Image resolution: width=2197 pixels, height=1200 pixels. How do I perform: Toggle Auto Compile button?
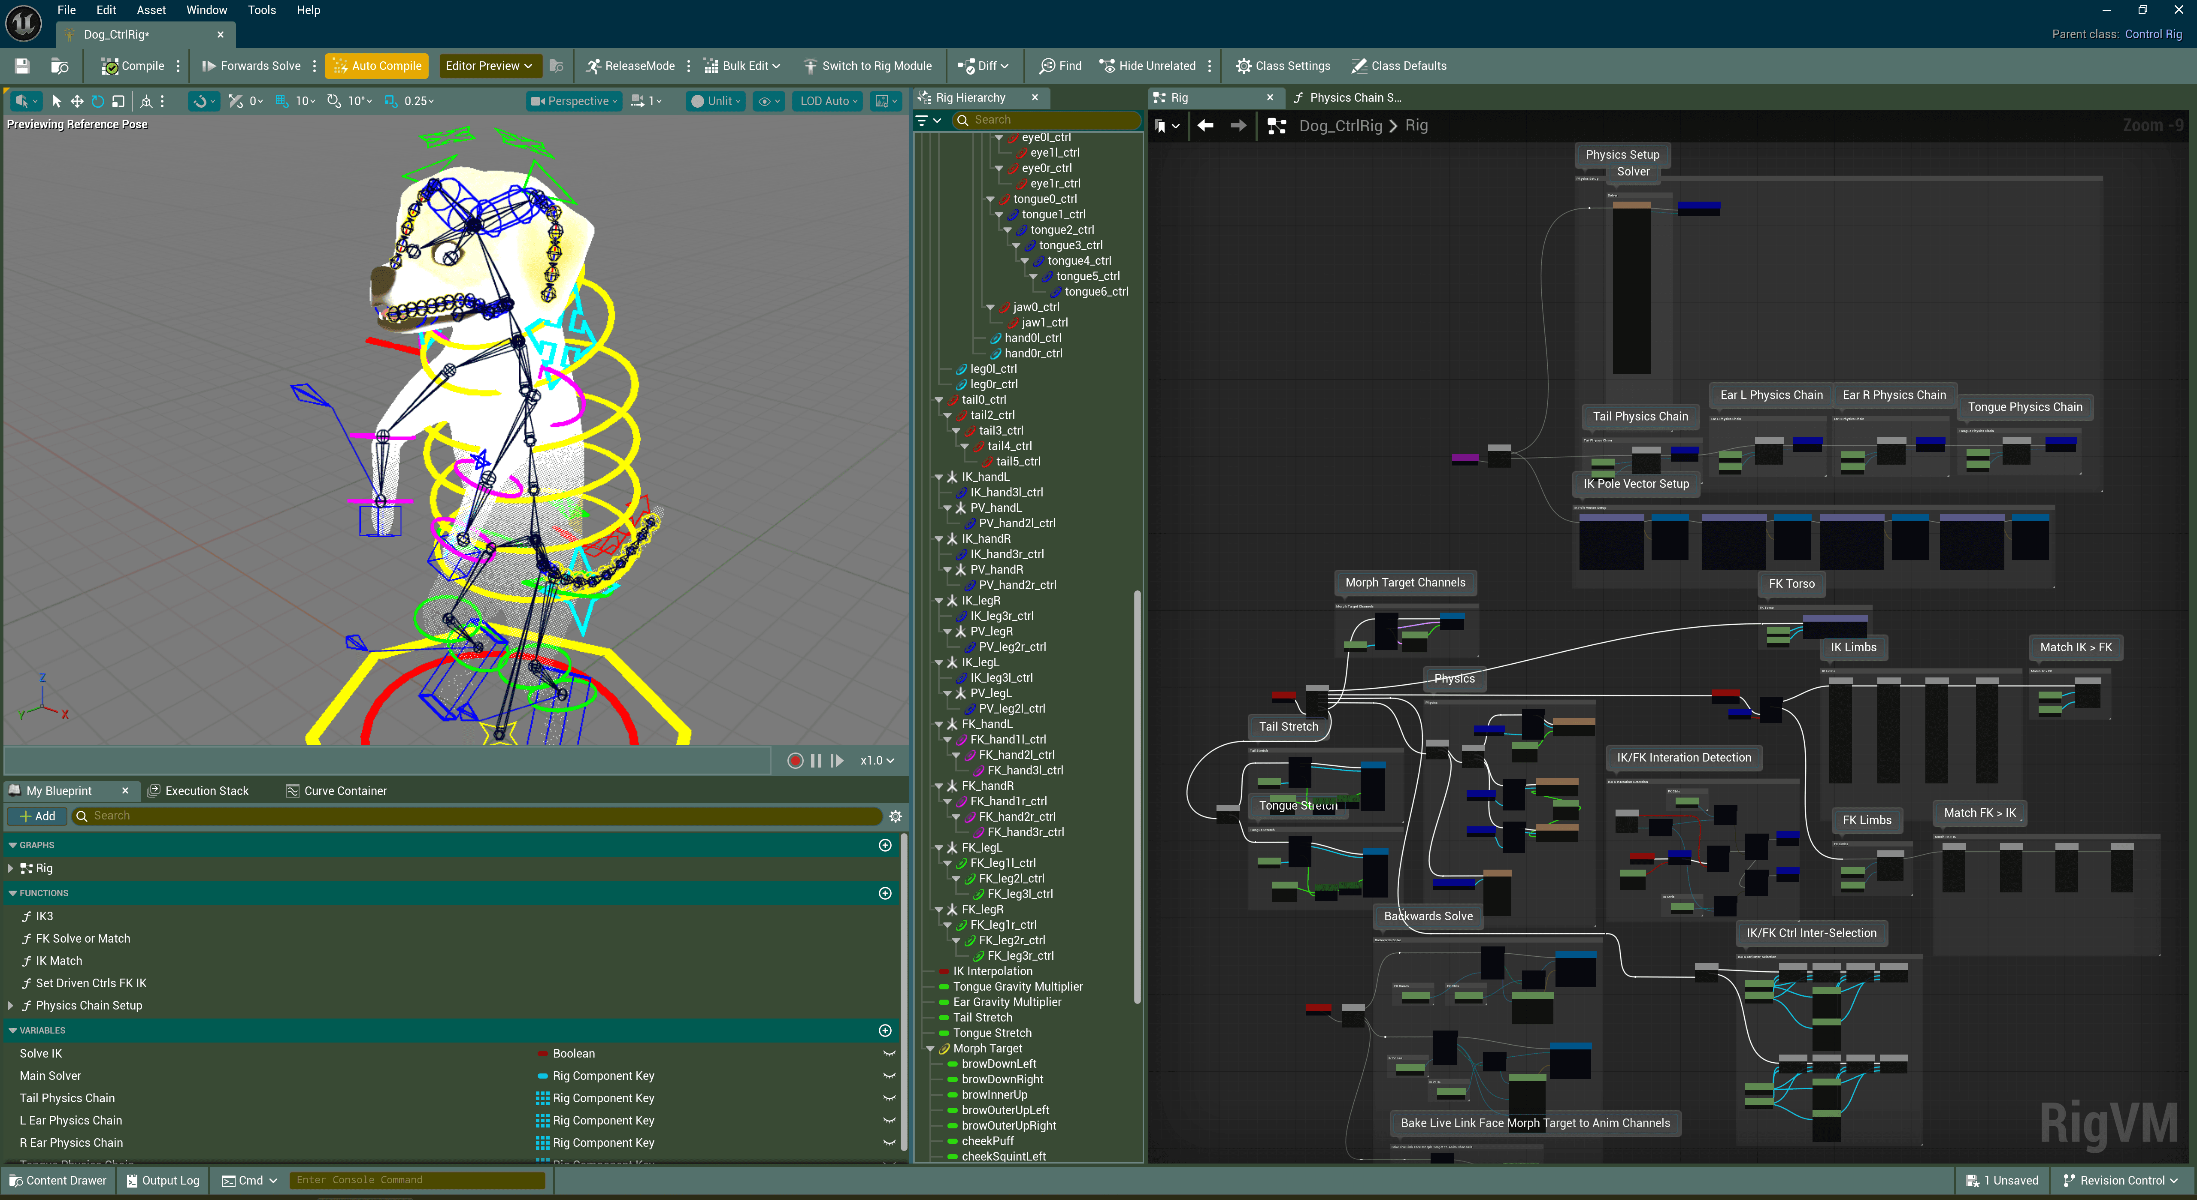coord(377,66)
